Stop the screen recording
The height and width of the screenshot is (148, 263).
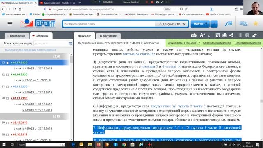(152, 2)
